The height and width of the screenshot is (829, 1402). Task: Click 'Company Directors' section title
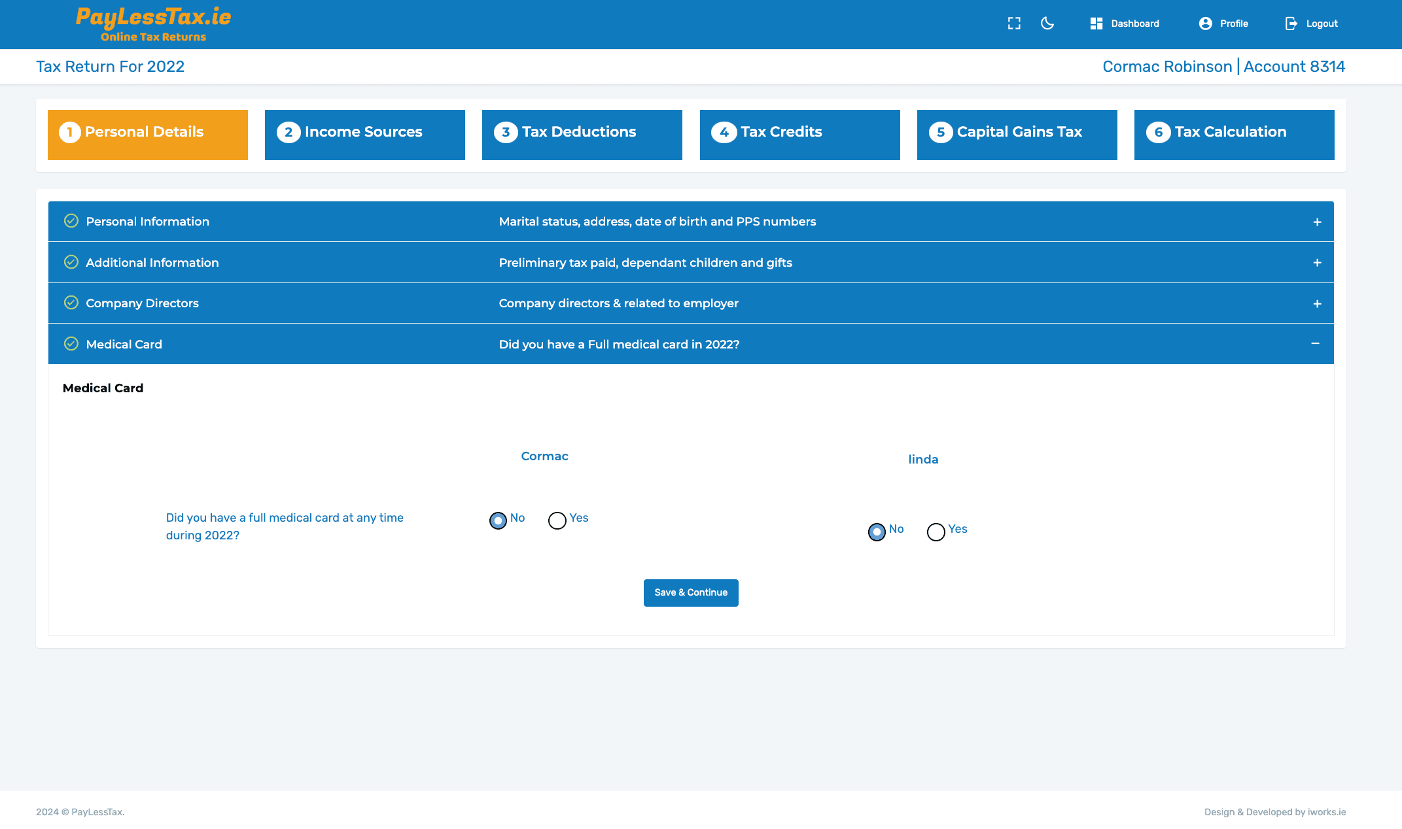[142, 303]
